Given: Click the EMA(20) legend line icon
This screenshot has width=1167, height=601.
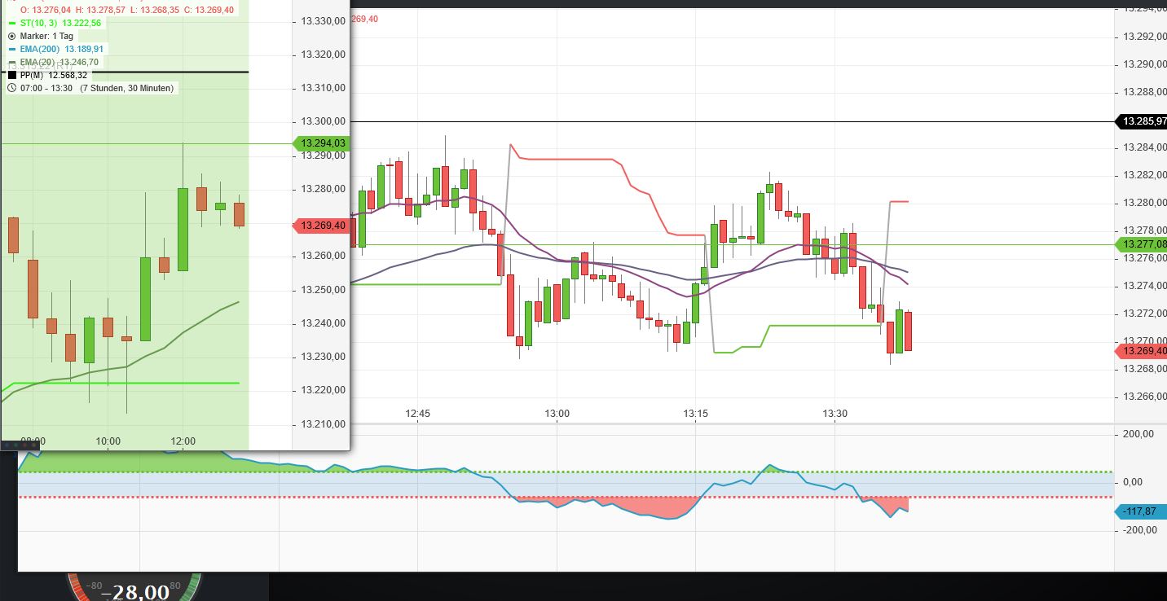Looking at the screenshot, I should (x=11, y=61).
